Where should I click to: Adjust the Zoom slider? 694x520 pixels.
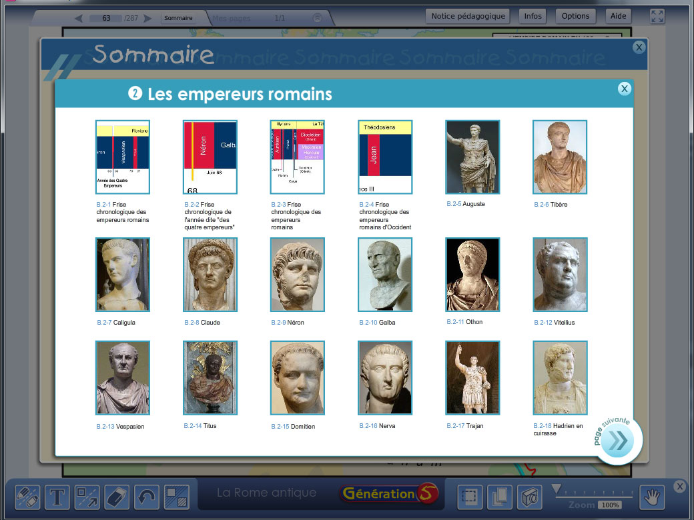(557, 487)
